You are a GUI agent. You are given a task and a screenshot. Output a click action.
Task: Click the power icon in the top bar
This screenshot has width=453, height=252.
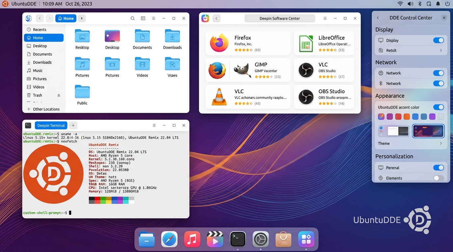[447, 4]
